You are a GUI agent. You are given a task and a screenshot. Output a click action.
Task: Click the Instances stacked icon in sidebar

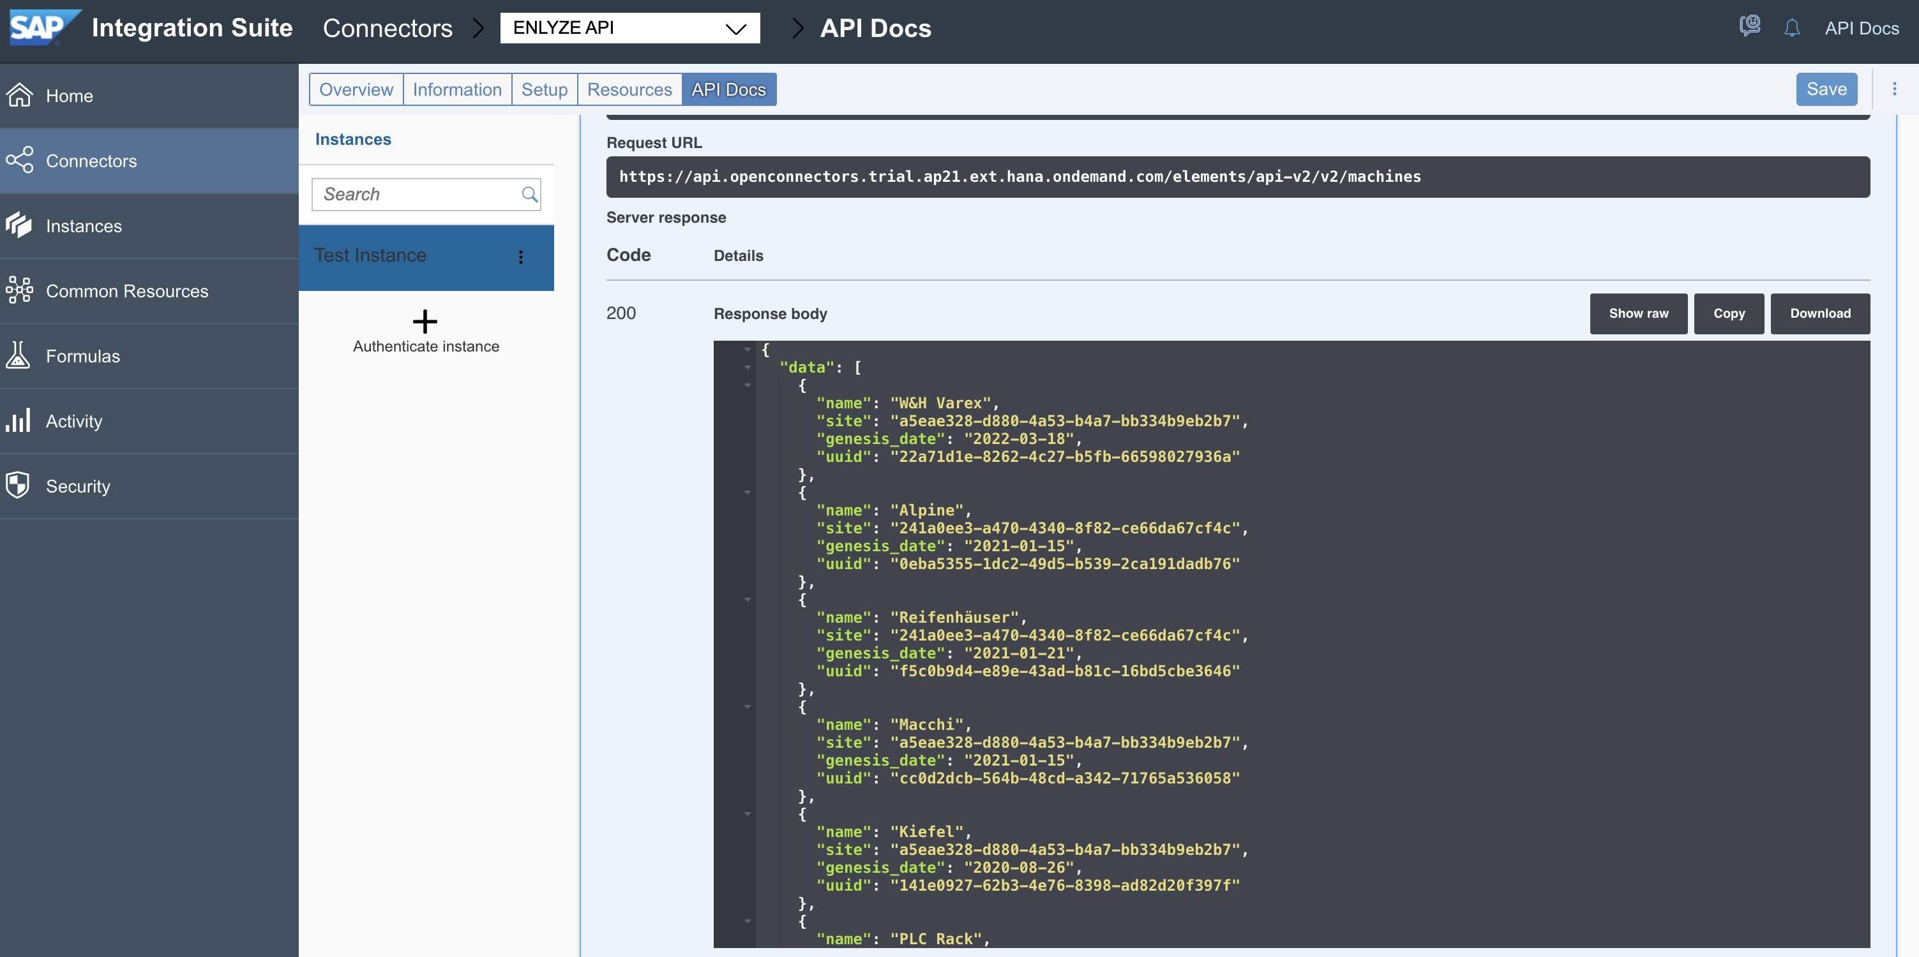click(19, 226)
